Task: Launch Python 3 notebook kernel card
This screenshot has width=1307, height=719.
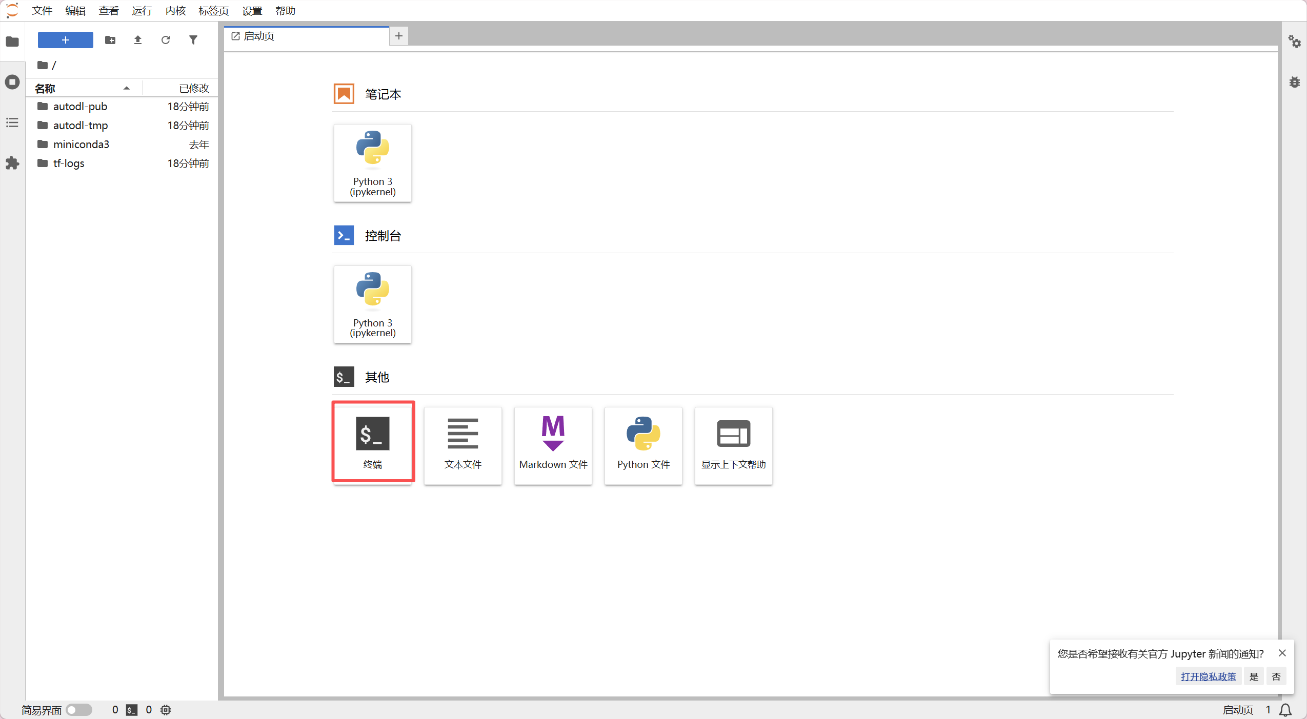Action: tap(373, 163)
